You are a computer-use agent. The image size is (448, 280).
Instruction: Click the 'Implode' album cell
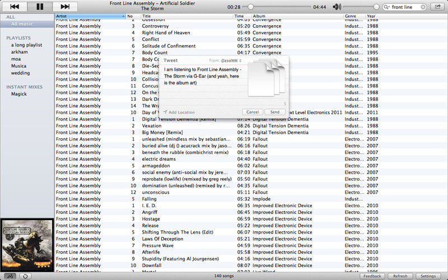pos(262,199)
